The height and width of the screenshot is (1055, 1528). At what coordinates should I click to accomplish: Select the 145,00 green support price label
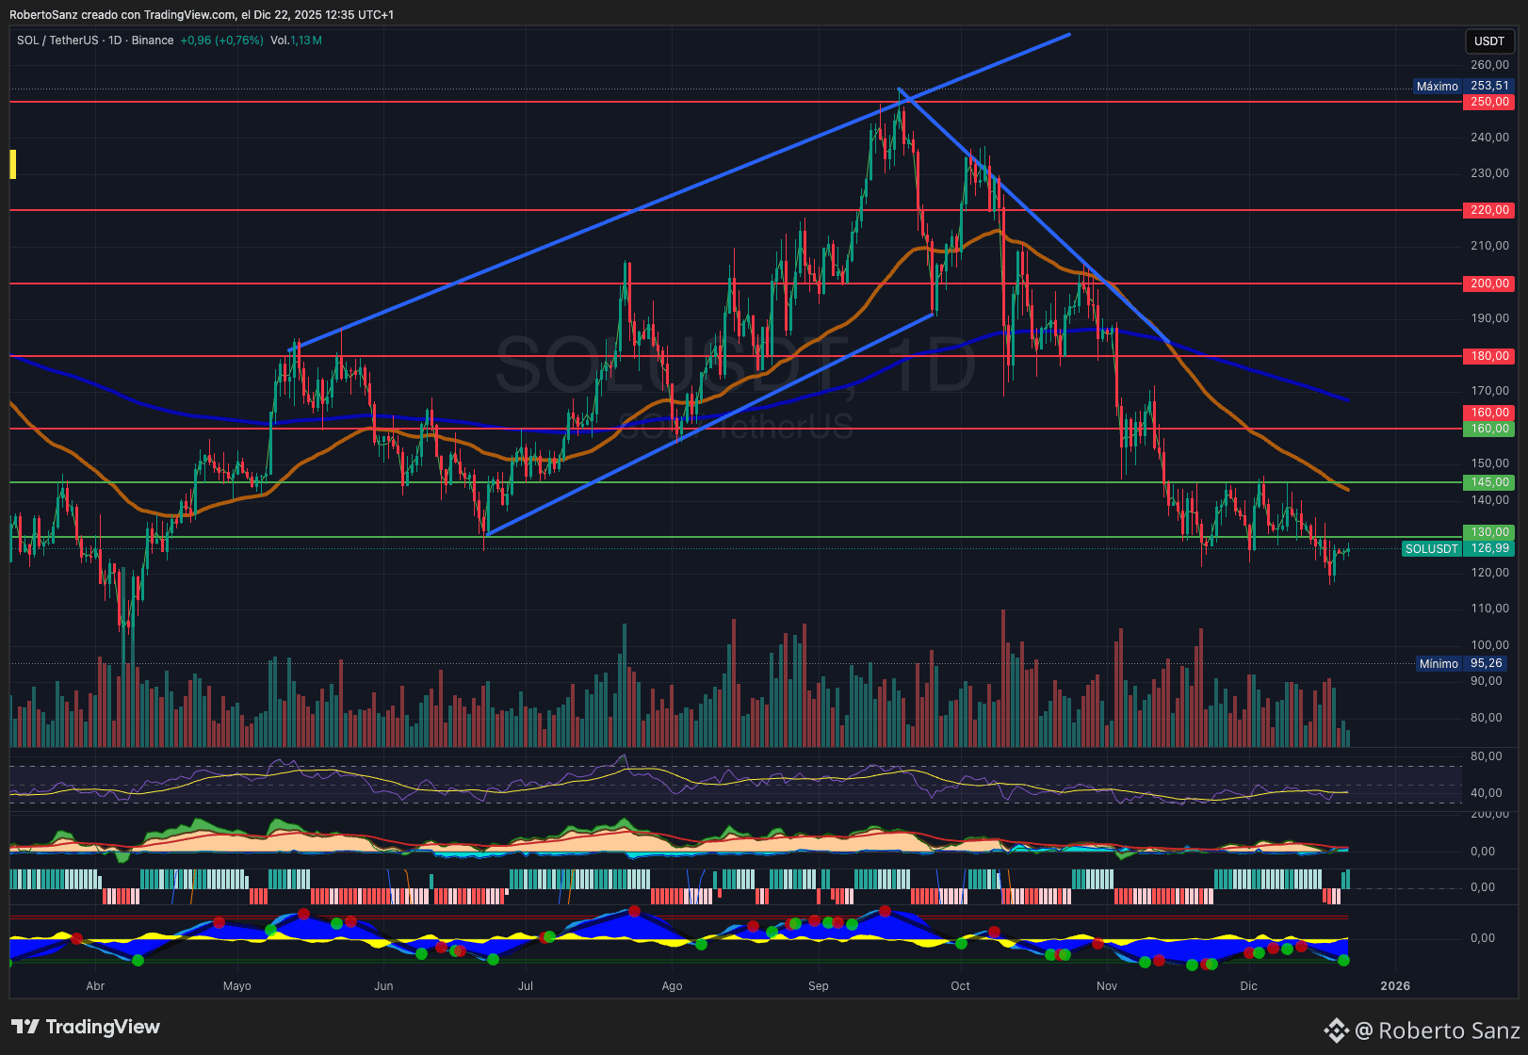click(1488, 482)
